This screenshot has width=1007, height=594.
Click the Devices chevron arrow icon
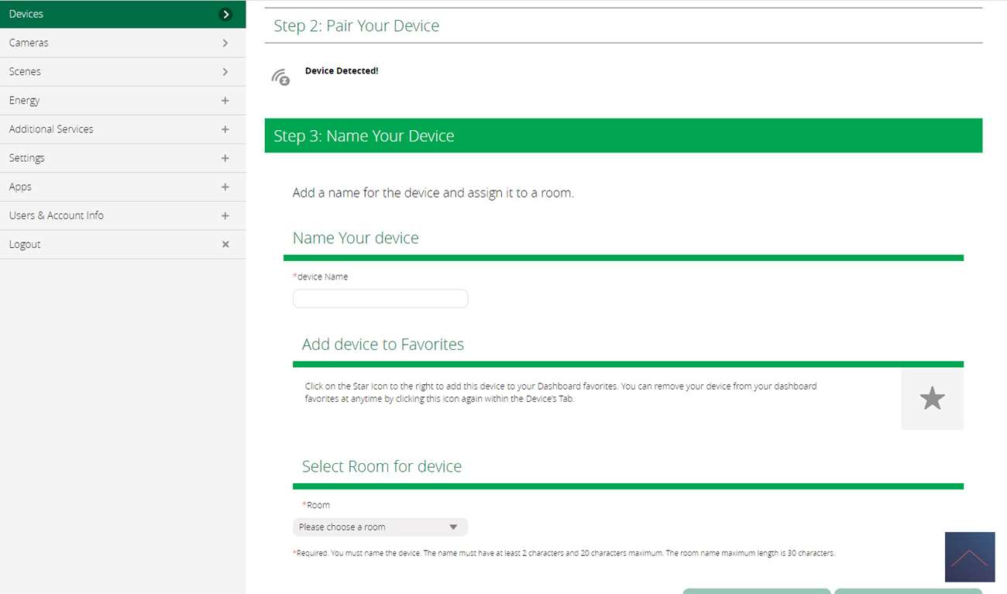point(225,14)
